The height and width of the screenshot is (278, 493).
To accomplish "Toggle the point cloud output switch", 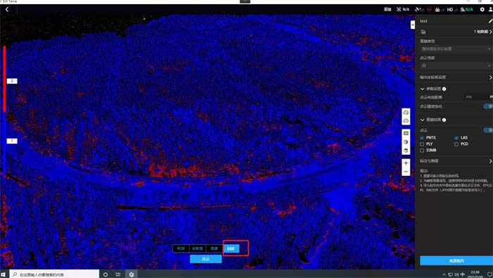I will (488, 130).
